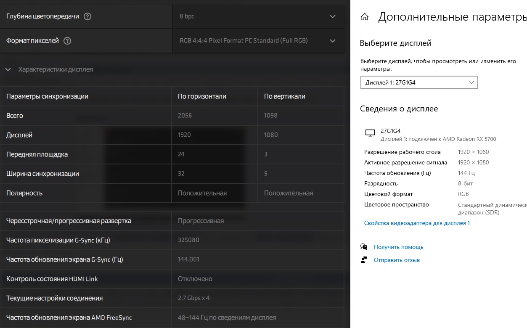Click the По горизонтали column header
This screenshot has width=527, height=328.
click(x=202, y=96)
